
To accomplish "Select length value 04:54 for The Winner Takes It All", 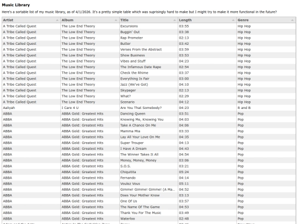I will (x=207, y=154).
